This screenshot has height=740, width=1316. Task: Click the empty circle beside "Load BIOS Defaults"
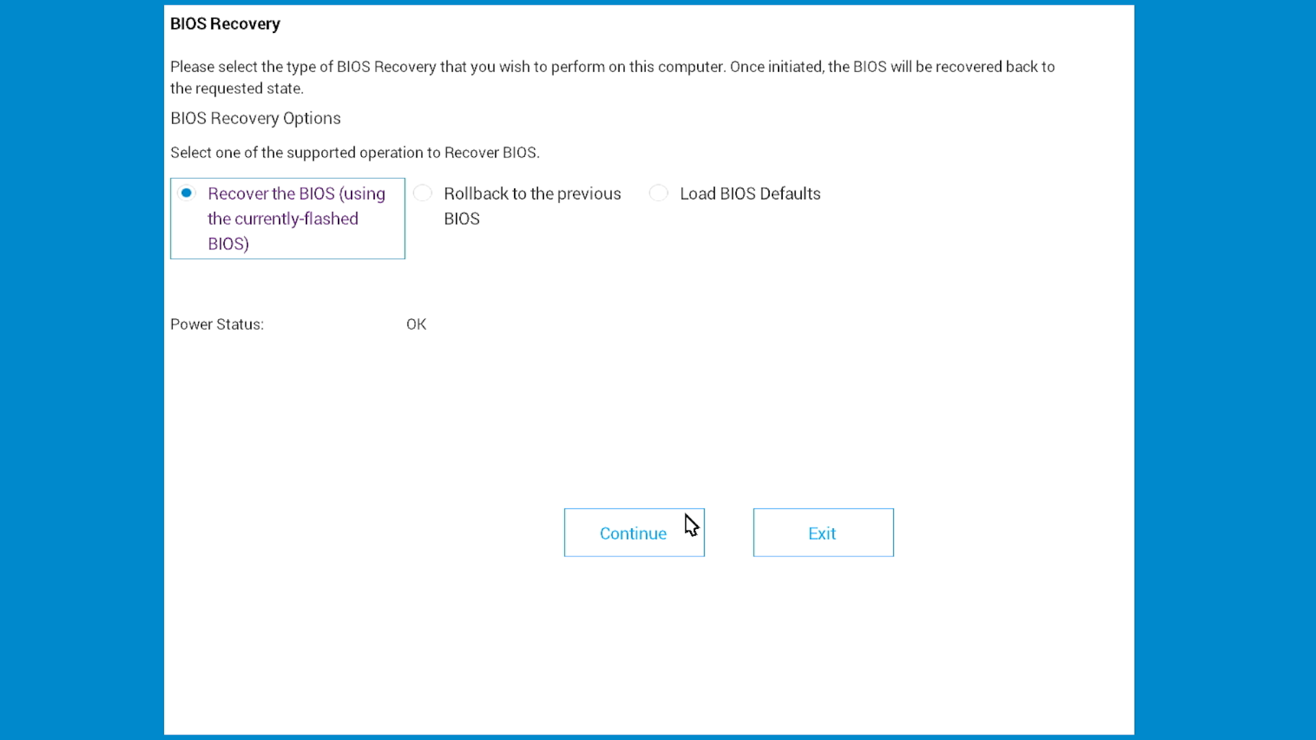pyautogui.click(x=659, y=193)
